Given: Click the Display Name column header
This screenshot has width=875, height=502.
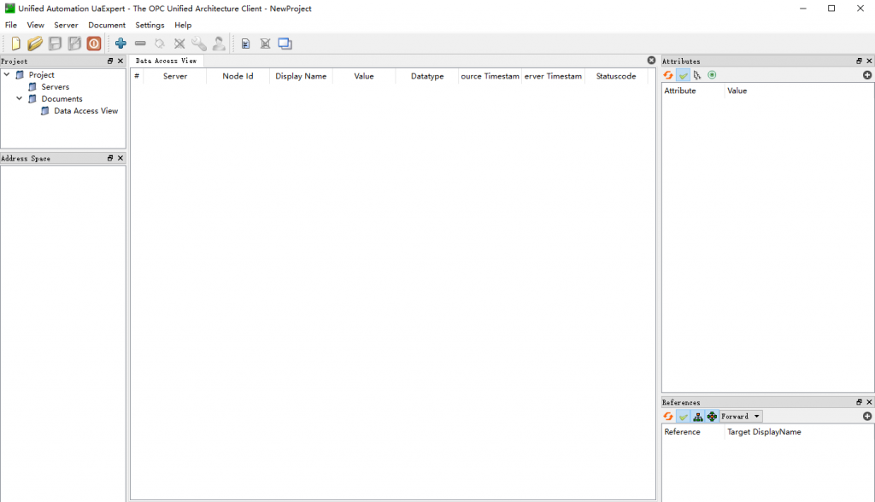Looking at the screenshot, I should [301, 77].
